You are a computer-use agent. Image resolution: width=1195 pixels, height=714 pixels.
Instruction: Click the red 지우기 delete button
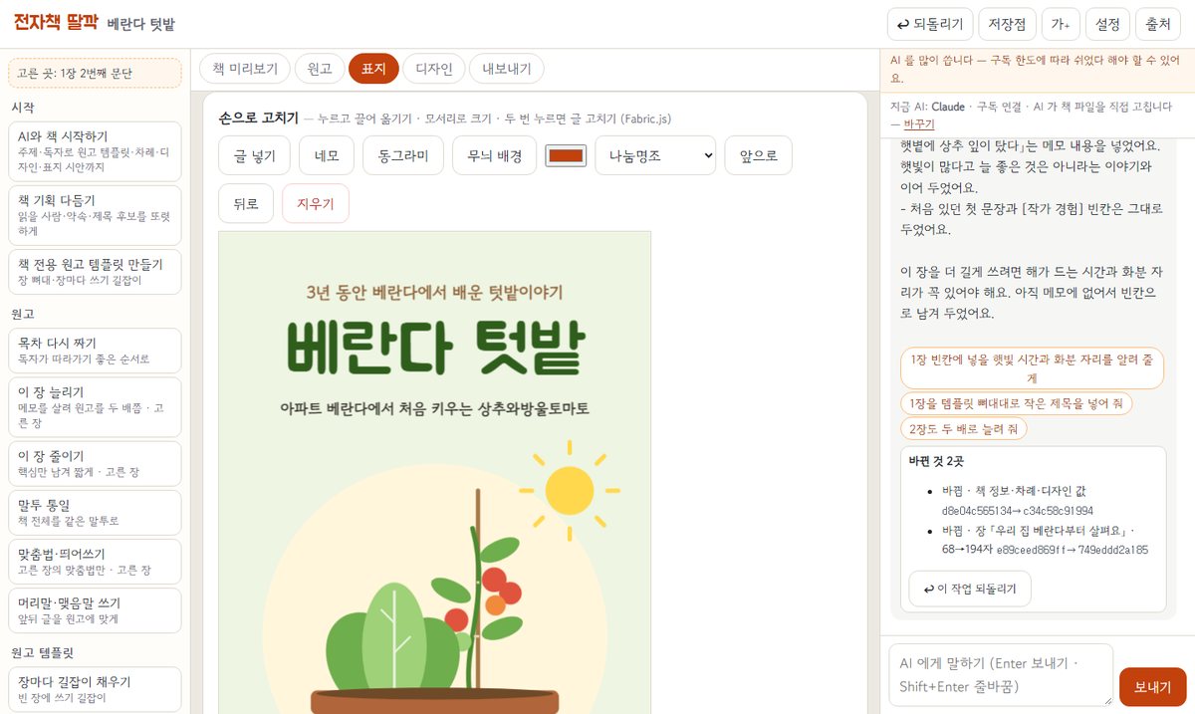pyautogui.click(x=316, y=203)
